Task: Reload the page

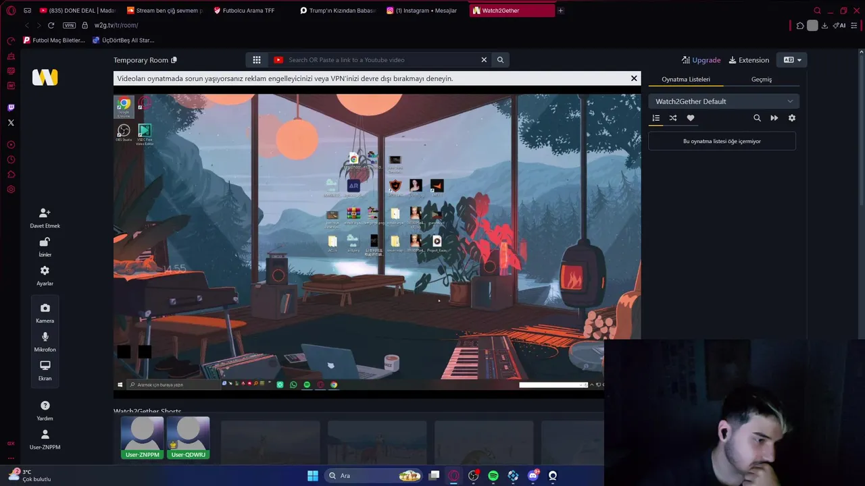Action: pos(51,26)
